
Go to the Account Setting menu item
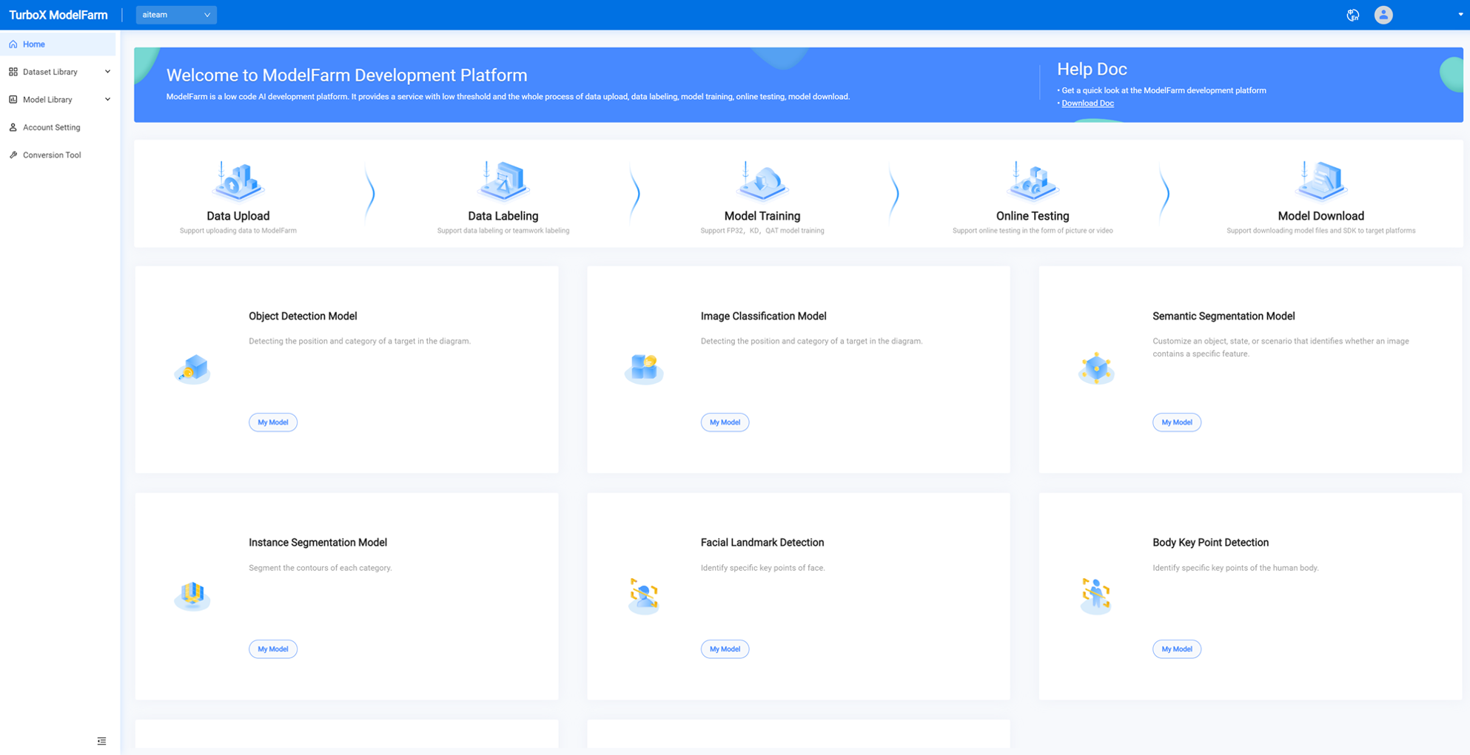click(58, 127)
